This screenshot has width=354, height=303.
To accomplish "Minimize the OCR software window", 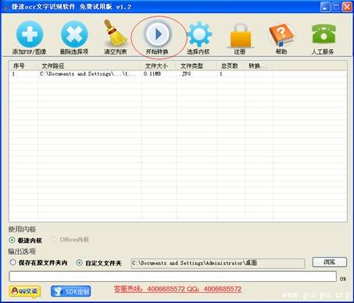I will (325, 7).
